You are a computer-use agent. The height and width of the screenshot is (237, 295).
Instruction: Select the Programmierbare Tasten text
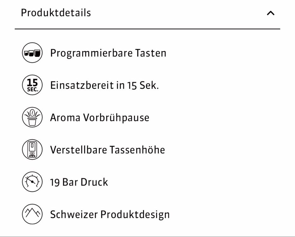pos(108,53)
